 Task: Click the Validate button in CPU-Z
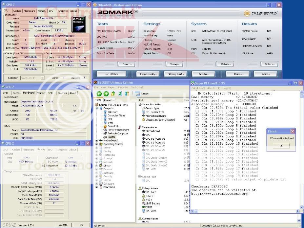[x=63, y=225]
